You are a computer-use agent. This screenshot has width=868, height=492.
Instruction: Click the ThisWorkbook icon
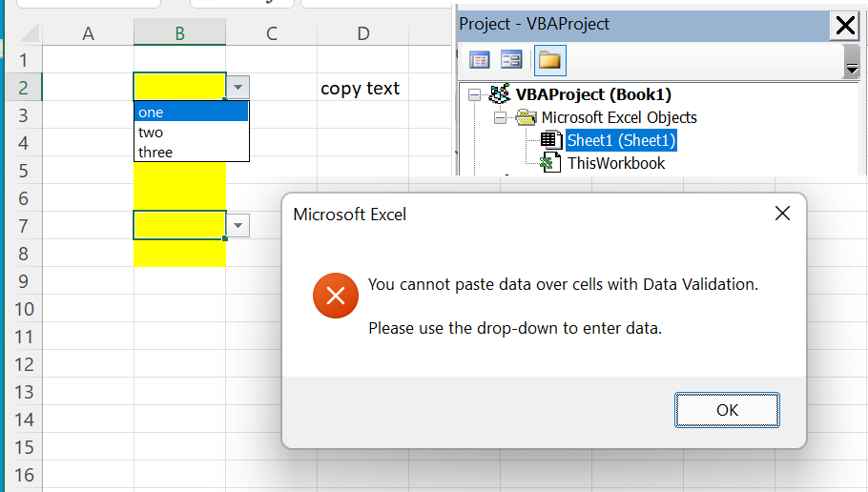(550, 163)
